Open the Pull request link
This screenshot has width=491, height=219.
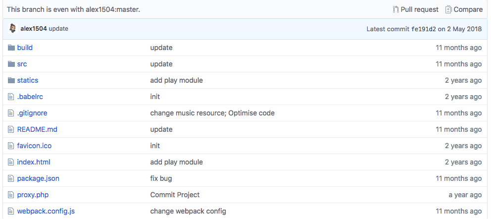[x=415, y=9]
